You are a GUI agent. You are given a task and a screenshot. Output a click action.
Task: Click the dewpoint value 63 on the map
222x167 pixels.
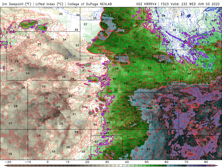point(151,122)
